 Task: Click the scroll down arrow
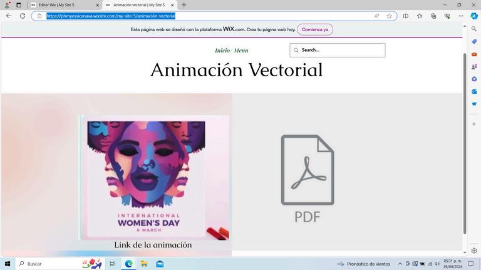465,252
